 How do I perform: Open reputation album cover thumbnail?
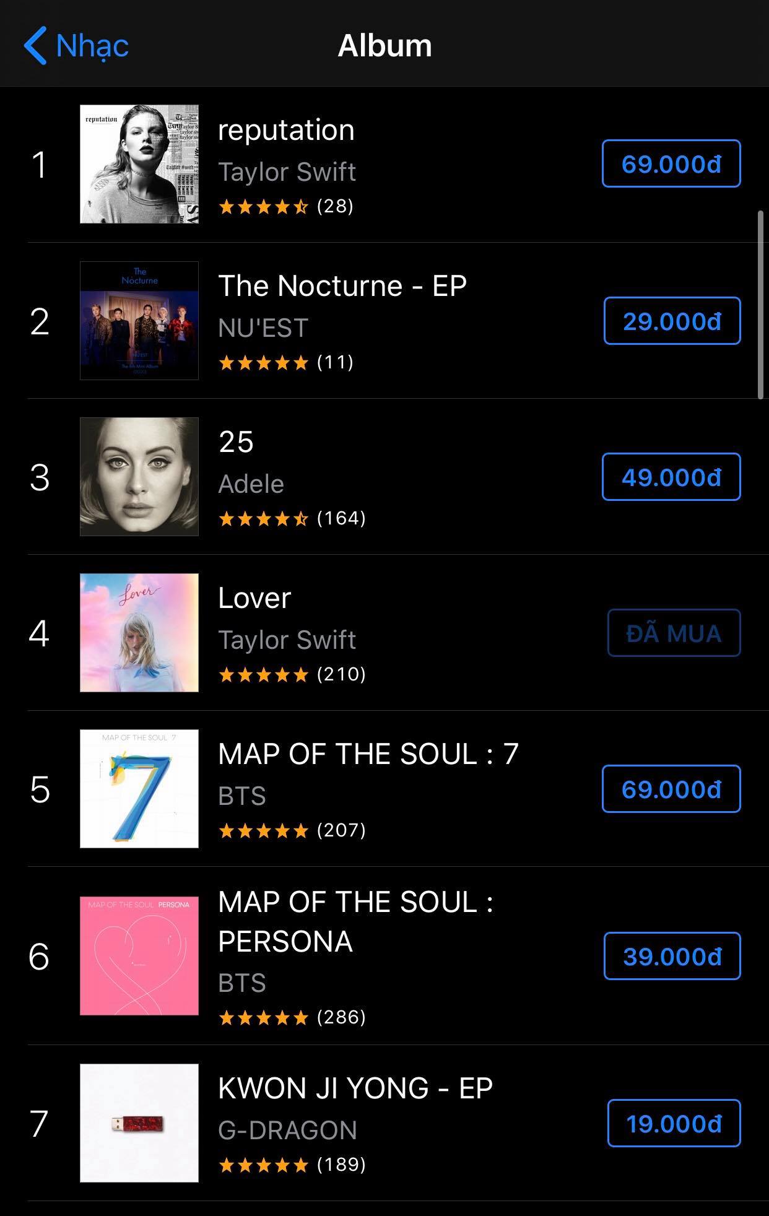click(139, 164)
